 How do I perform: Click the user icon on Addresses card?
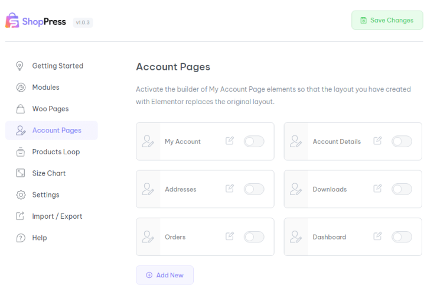(x=148, y=189)
